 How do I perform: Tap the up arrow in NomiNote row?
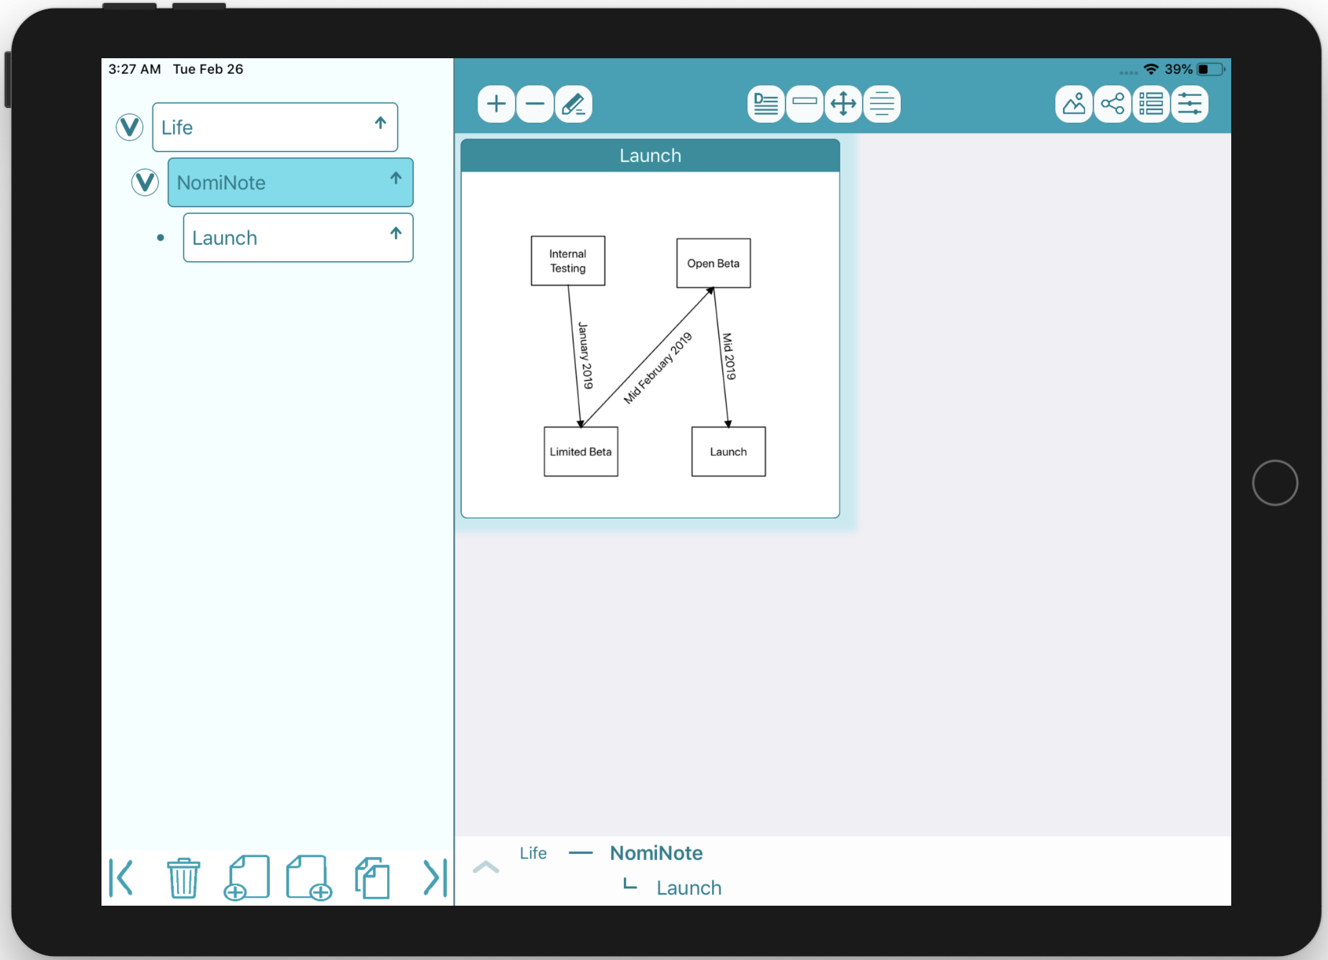coord(396,178)
